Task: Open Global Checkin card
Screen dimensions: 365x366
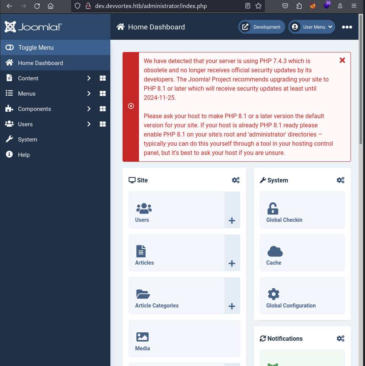Action: coord(302,210)
